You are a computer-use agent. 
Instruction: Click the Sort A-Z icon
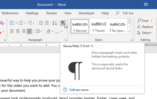(x=55, y=23)
